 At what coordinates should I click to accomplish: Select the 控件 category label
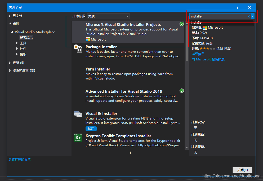pos(23,49)
